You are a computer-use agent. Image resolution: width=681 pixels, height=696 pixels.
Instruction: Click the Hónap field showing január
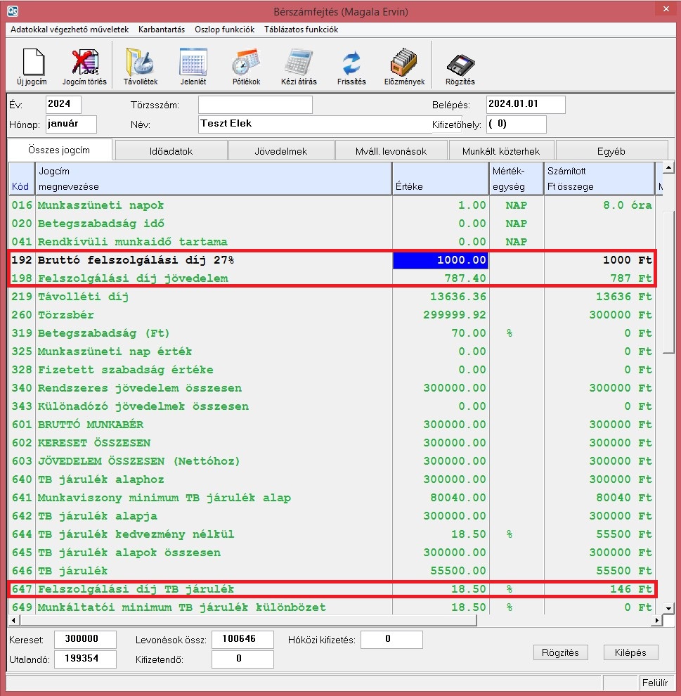tap(71, 124)
